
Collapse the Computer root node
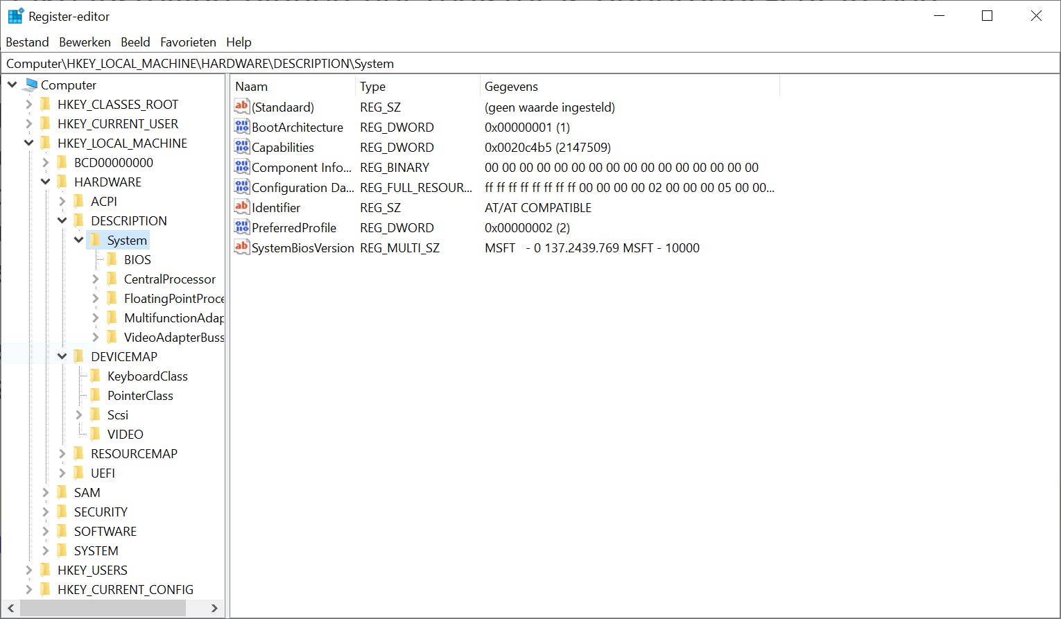(x=12, y=85)
